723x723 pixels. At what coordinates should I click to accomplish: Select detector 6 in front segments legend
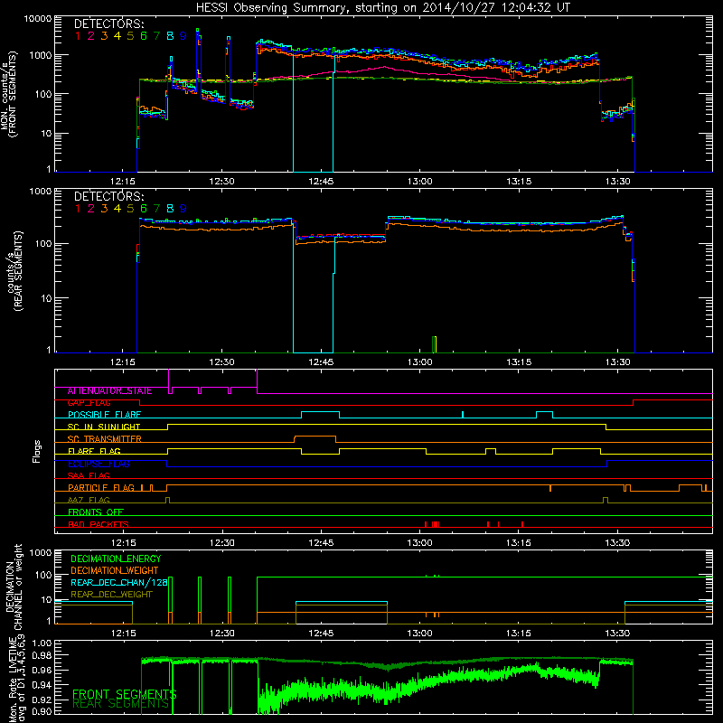click(144, 36)
